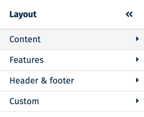Image resolution: width=144 pixels, height=117 pixels.
Task: Select the Header & footer label text
Action: pos(42,80)
